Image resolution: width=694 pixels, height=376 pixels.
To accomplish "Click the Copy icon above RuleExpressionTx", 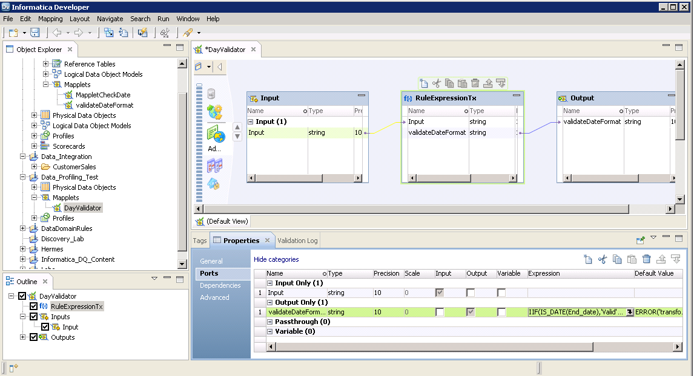I will click(449, 83).
